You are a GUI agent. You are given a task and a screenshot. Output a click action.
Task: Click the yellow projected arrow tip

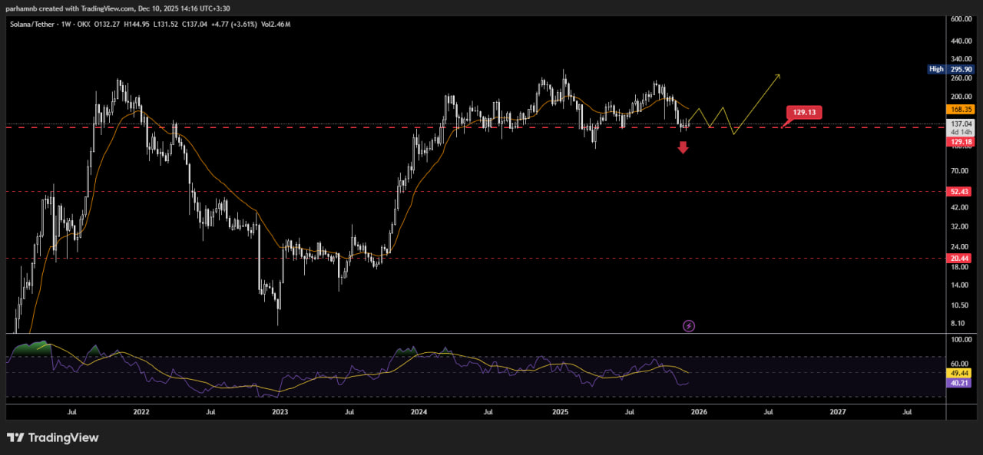click(x=779, y=75)
